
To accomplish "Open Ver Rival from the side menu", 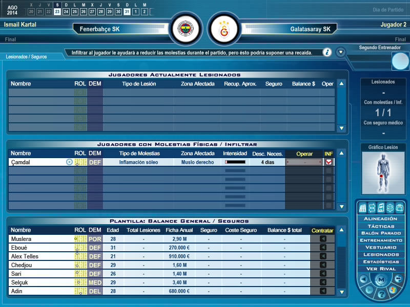I will pyautogui.click(x=380, y=269).
